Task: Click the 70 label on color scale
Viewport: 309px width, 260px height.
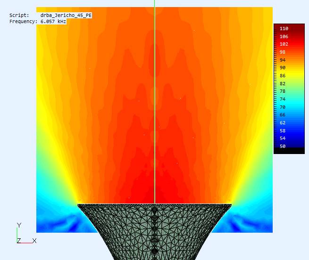Action: click(283, 107)
